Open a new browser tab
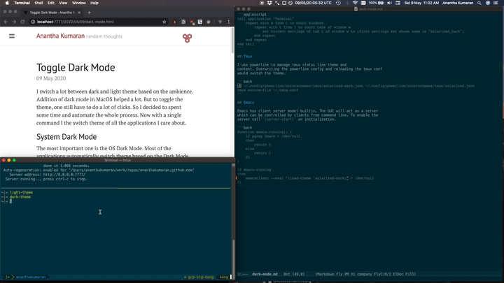This screenshot has height=283, width=504. click(89, 13)
